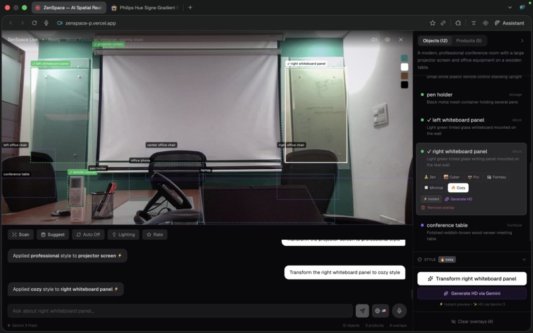The width and height of the screenshot is (533, 333).
Task: Copy the page link icon
Action: click(443, 23)
